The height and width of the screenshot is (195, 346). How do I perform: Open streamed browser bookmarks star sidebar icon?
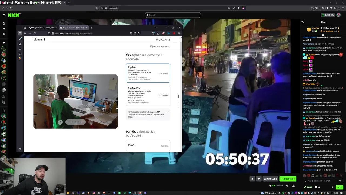(x=20, y=54)
